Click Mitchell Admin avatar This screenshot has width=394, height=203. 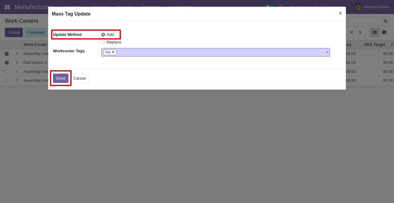pos(358,7)
